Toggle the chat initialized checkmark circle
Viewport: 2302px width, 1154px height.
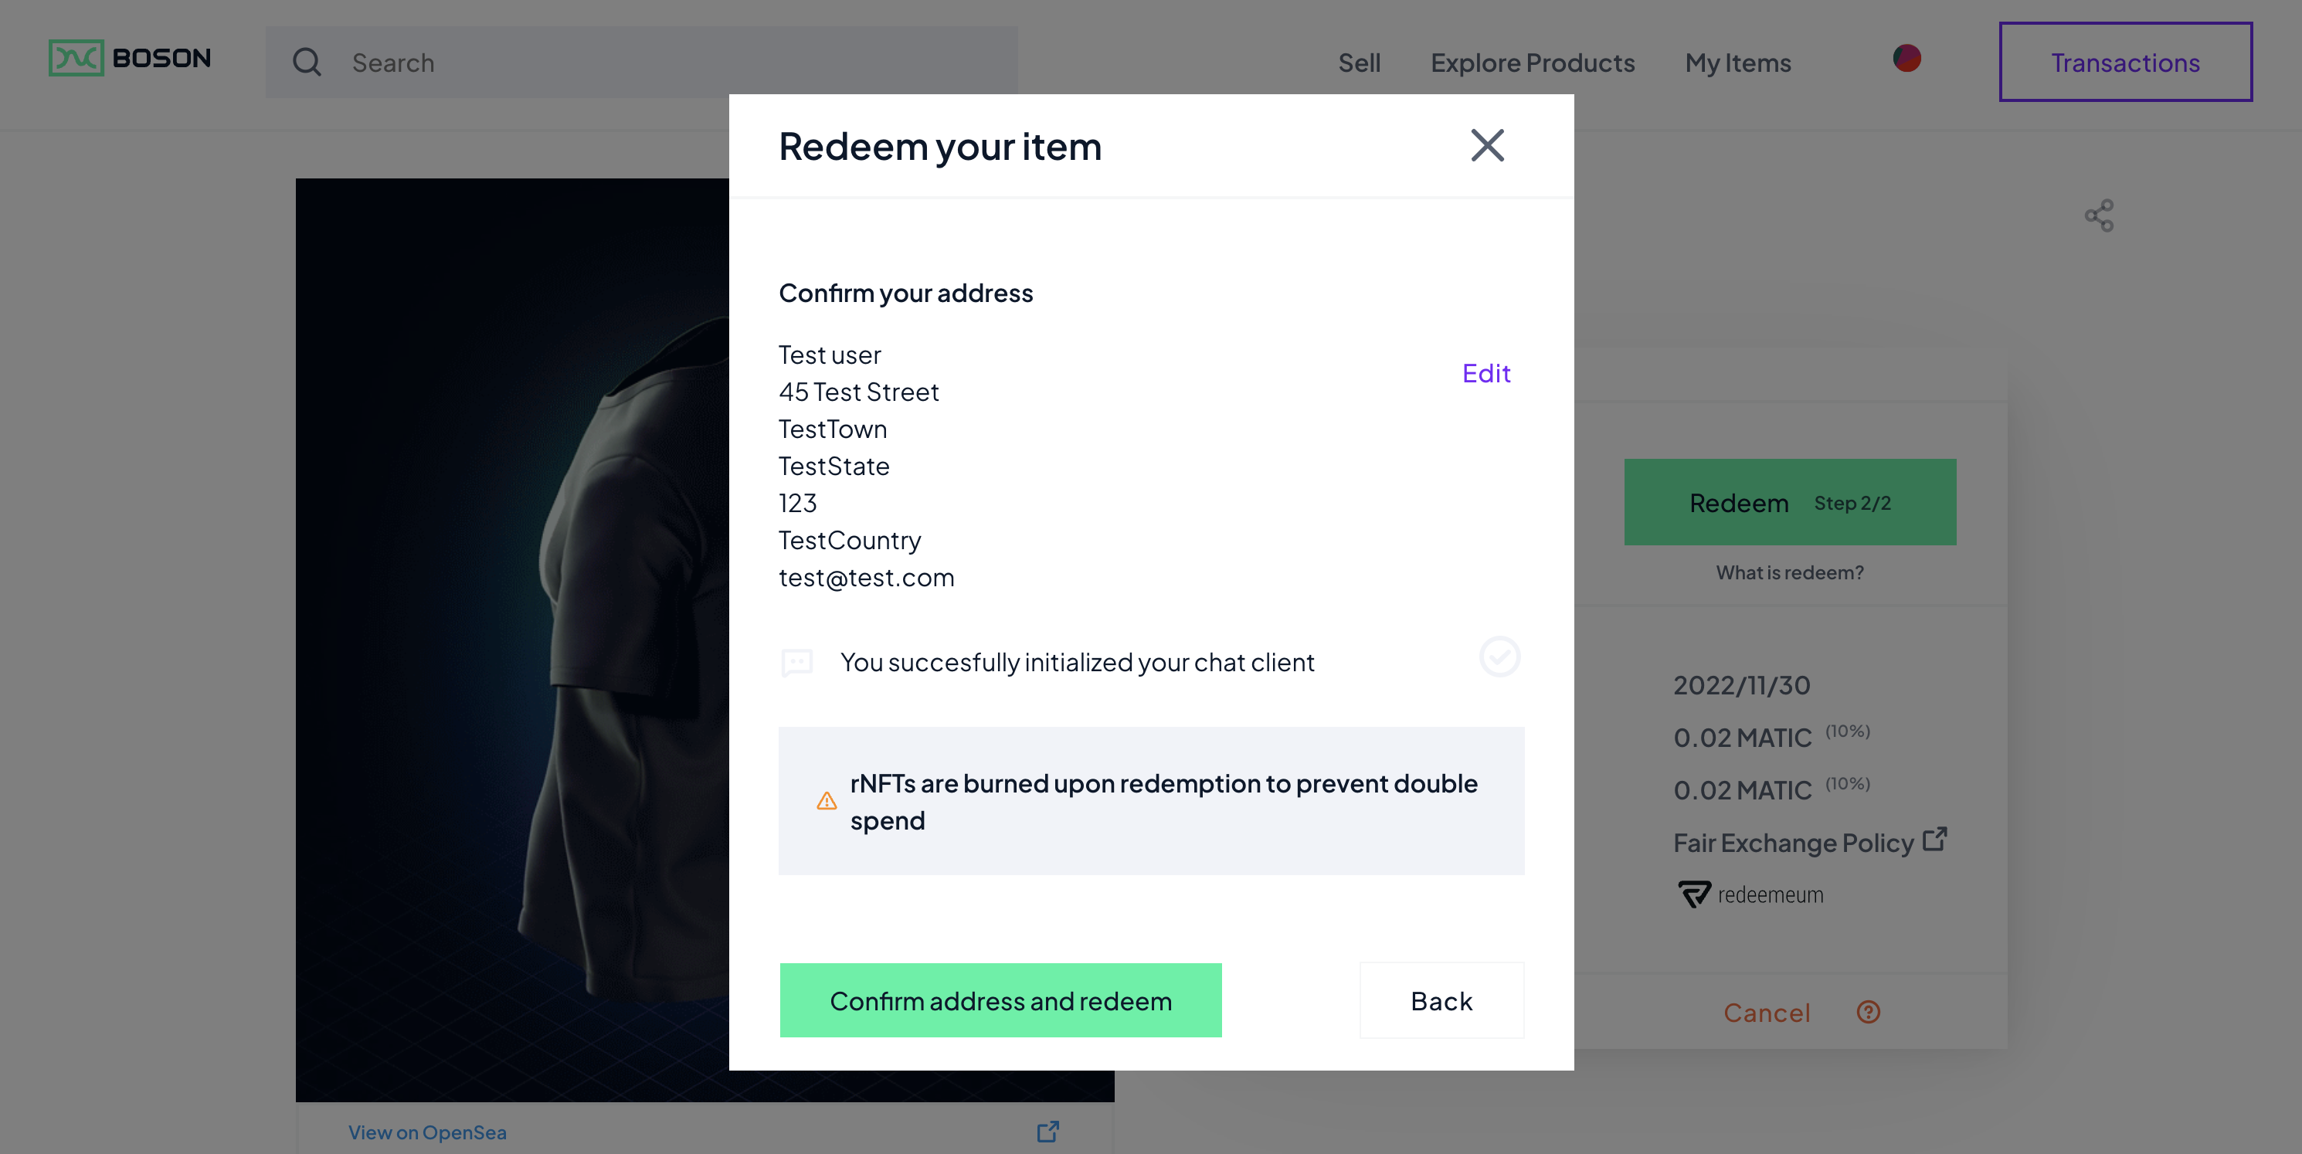[1499, 657]
